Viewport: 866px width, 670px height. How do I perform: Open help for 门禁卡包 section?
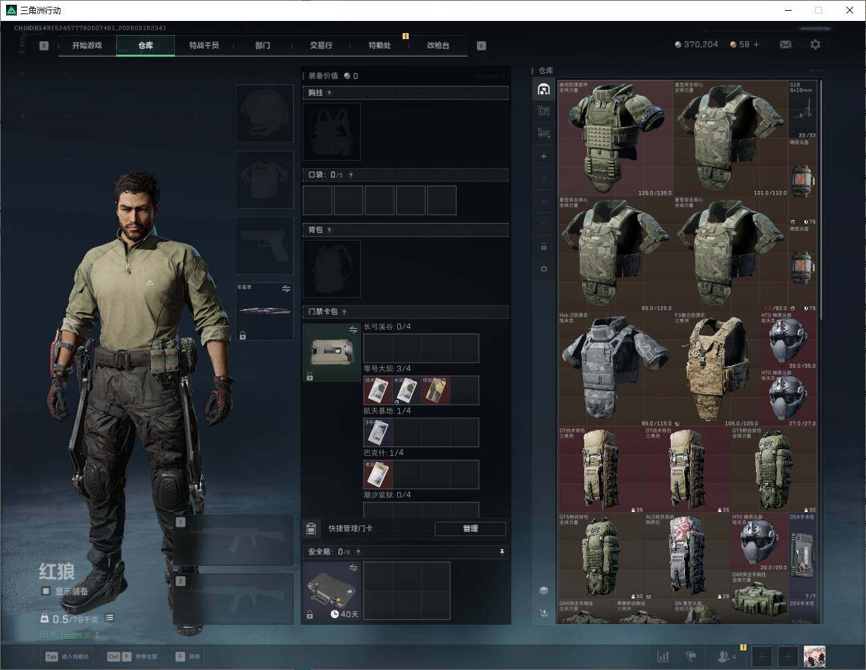(345, 312)
